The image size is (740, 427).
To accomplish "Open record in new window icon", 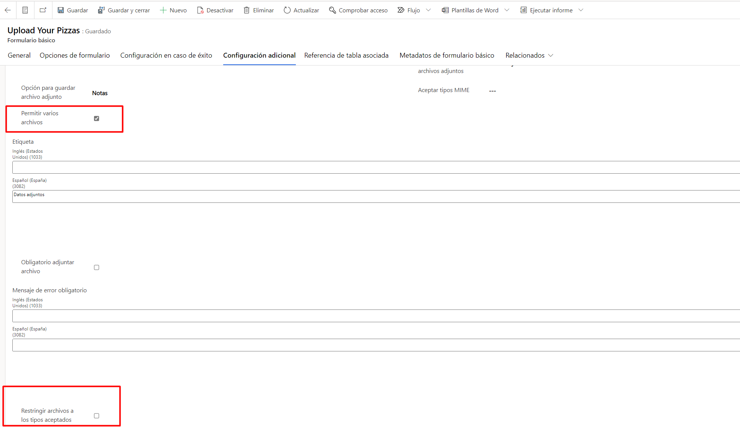I will pos(43,10).
